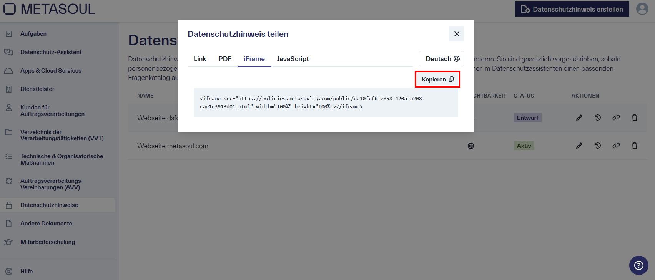Click the Aufgaben checkbox icon
The image size is (655, 280).
[9, 34]
